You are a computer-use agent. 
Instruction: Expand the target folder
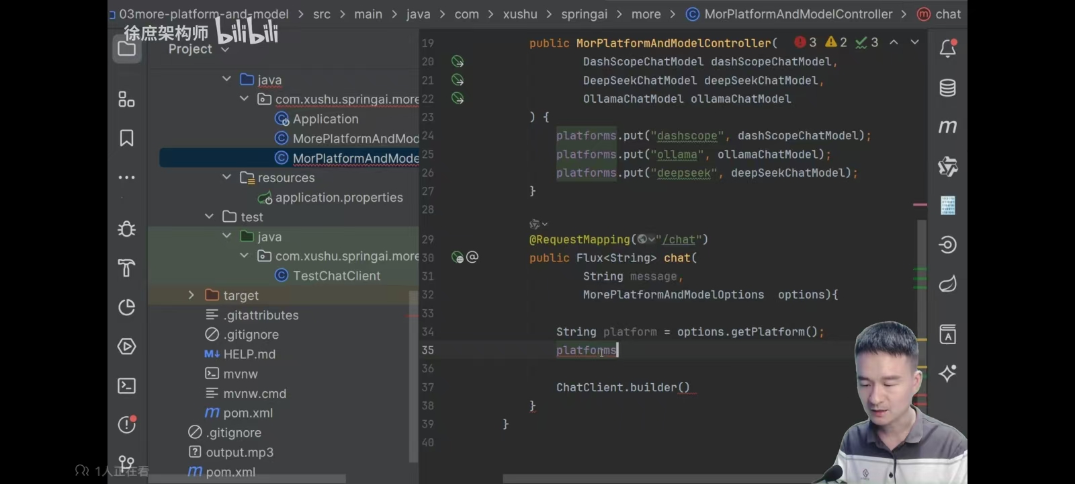pos(191,294)
